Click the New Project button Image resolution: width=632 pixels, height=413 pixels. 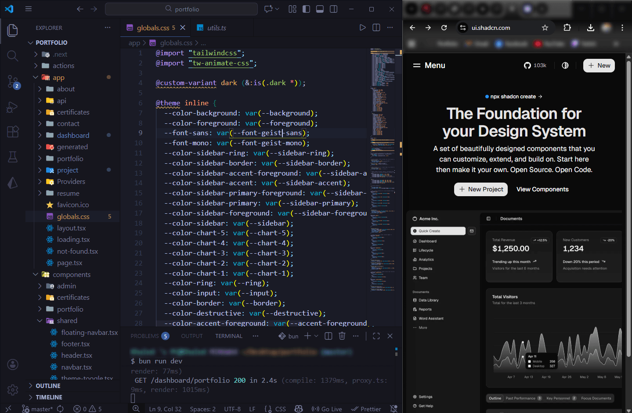point(481,189)
